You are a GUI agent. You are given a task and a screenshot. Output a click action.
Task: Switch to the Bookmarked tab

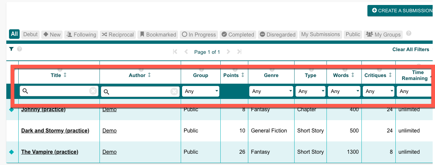(x=158, y=35)
